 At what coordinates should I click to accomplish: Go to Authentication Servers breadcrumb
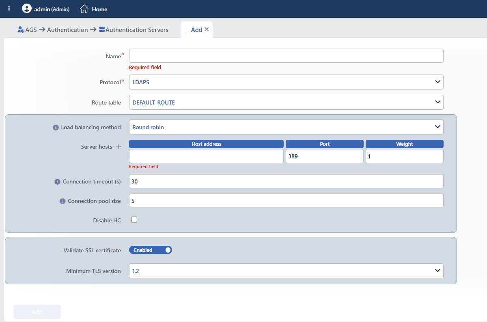click(x=137, y=30)
